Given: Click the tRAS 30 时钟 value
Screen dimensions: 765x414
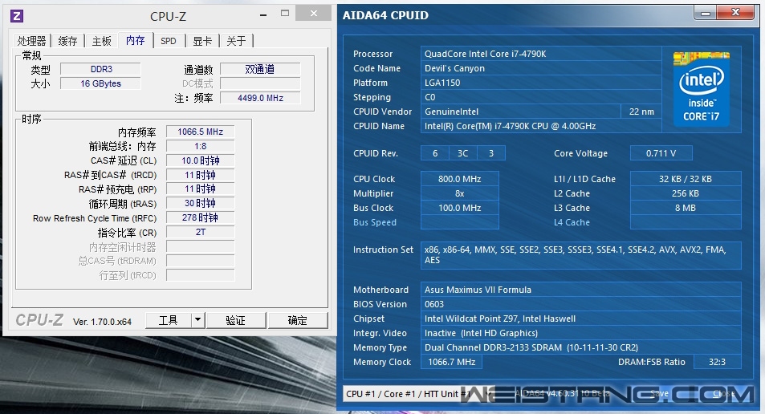Looking at the screenshot, I should [200, 203].
